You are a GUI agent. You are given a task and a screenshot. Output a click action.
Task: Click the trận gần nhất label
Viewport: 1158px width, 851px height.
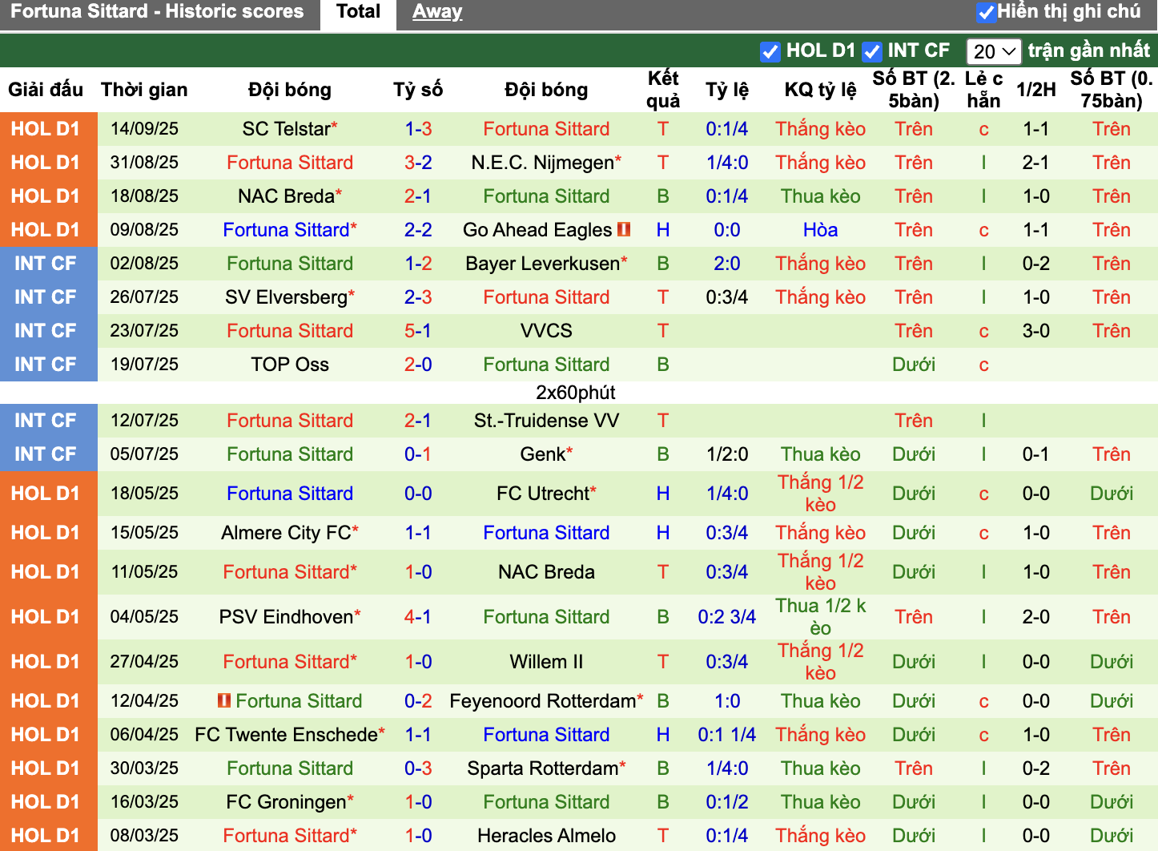[x=1089, y=51]
